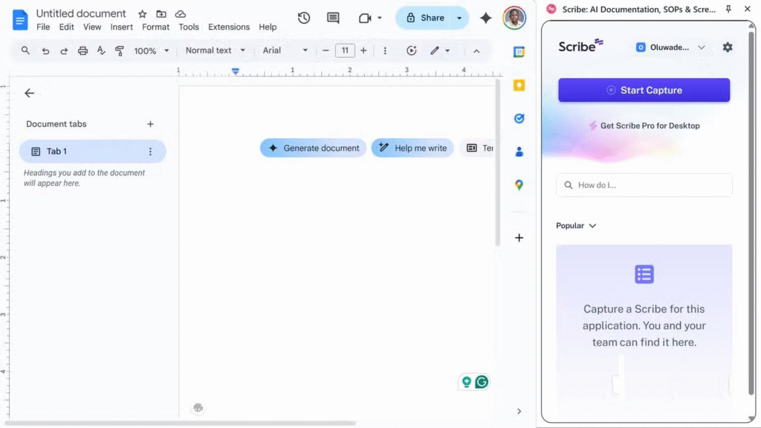Click Generate document chip

[x=313, y=148]
